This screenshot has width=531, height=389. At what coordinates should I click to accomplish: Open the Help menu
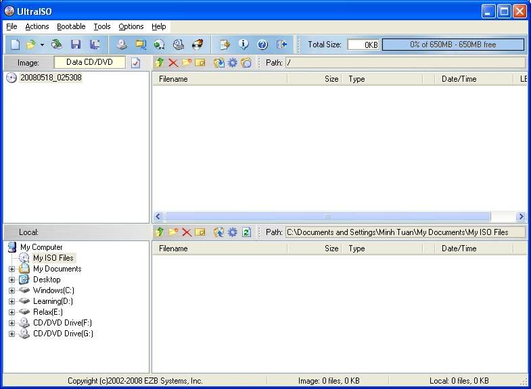(x=158, y=26)
